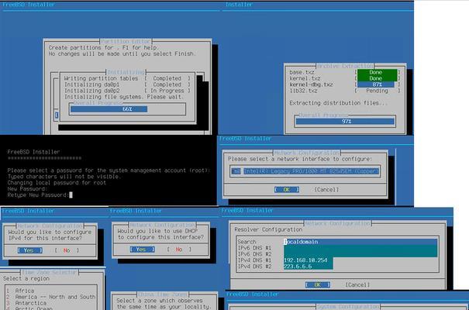Click the 87% kernel-dbg.txz progress indicator
The width and height of the screenshot is (469, 310).
click(377, 84)
